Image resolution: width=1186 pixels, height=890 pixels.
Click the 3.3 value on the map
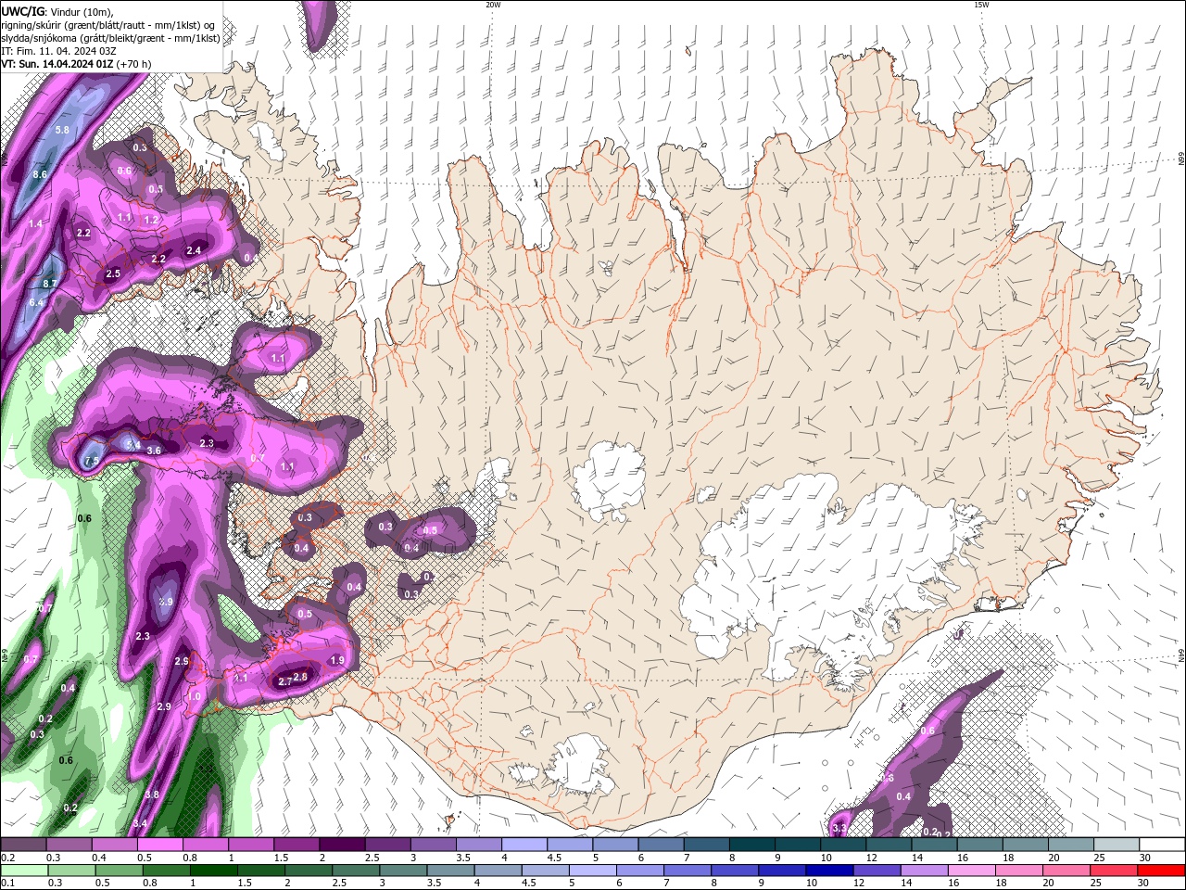(839, 827)
